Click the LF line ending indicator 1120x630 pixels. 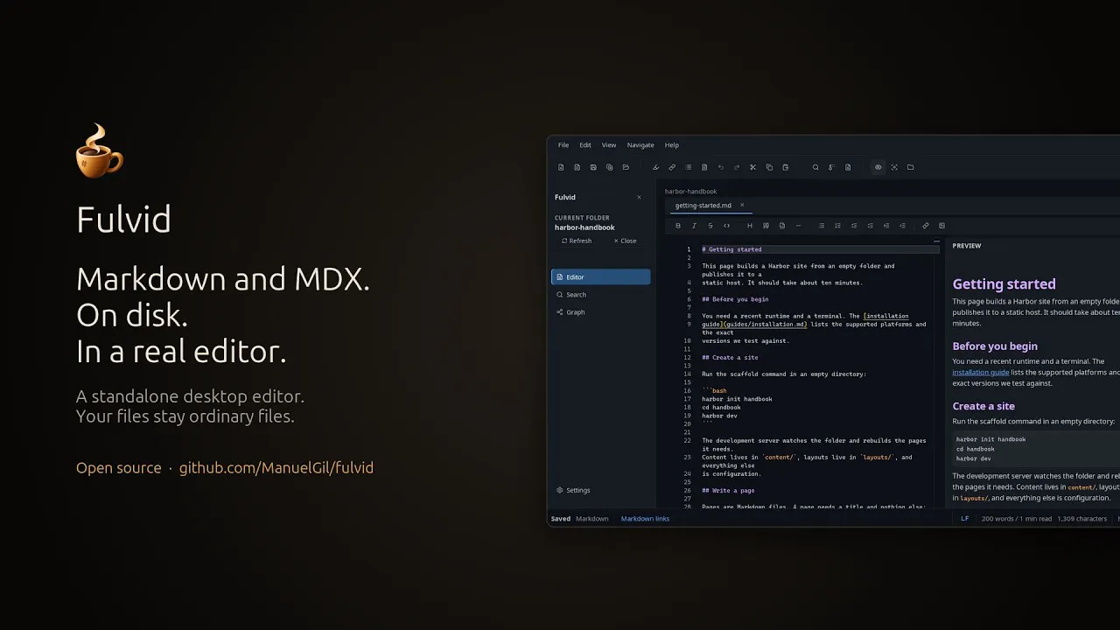[965, 519]
